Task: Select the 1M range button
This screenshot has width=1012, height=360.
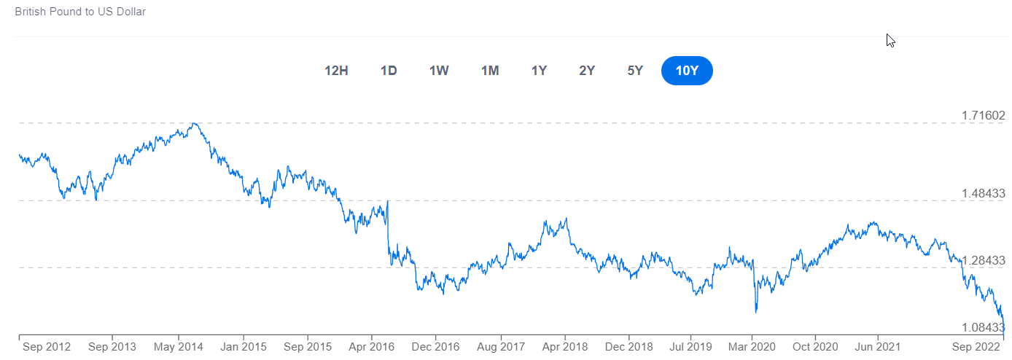Action: (x=490, y=71)
